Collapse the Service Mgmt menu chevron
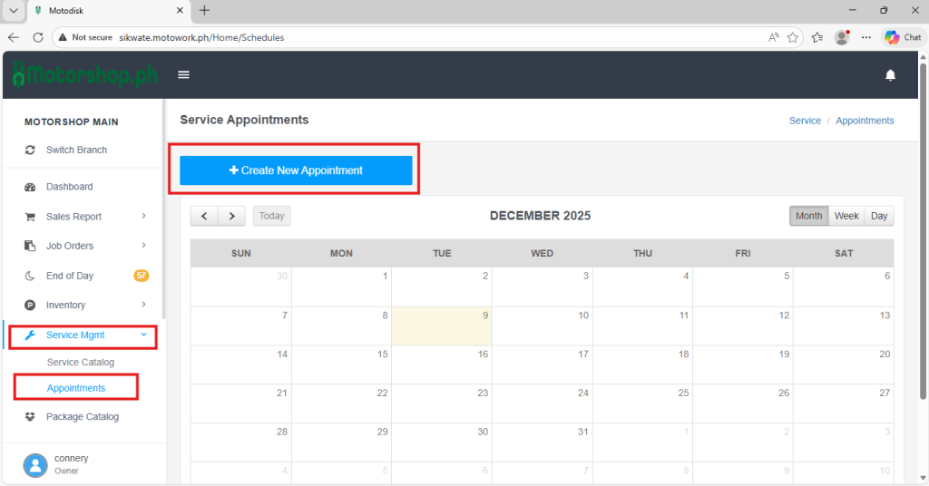The height and width of the screenshot is (486, 929). [143, 335]
